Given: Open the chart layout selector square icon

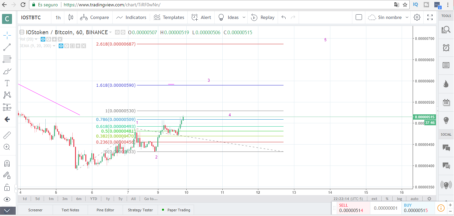Looking at the screenshot, I should pos(359,17).
